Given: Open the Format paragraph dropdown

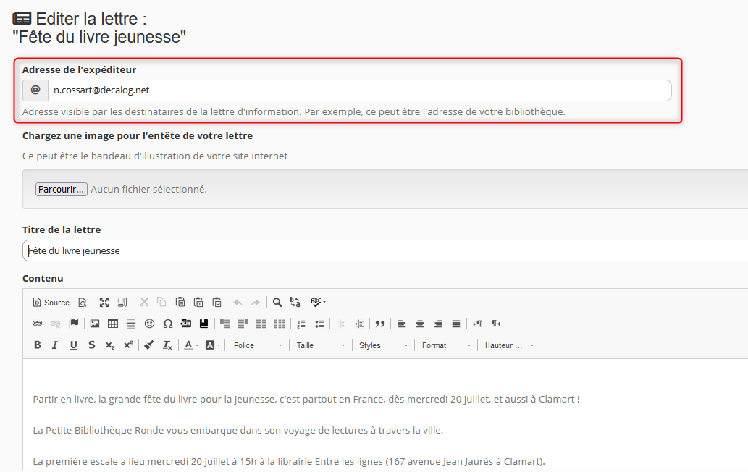Looking at the screenshot, I should pyautogui.click(x=446, y=345).
